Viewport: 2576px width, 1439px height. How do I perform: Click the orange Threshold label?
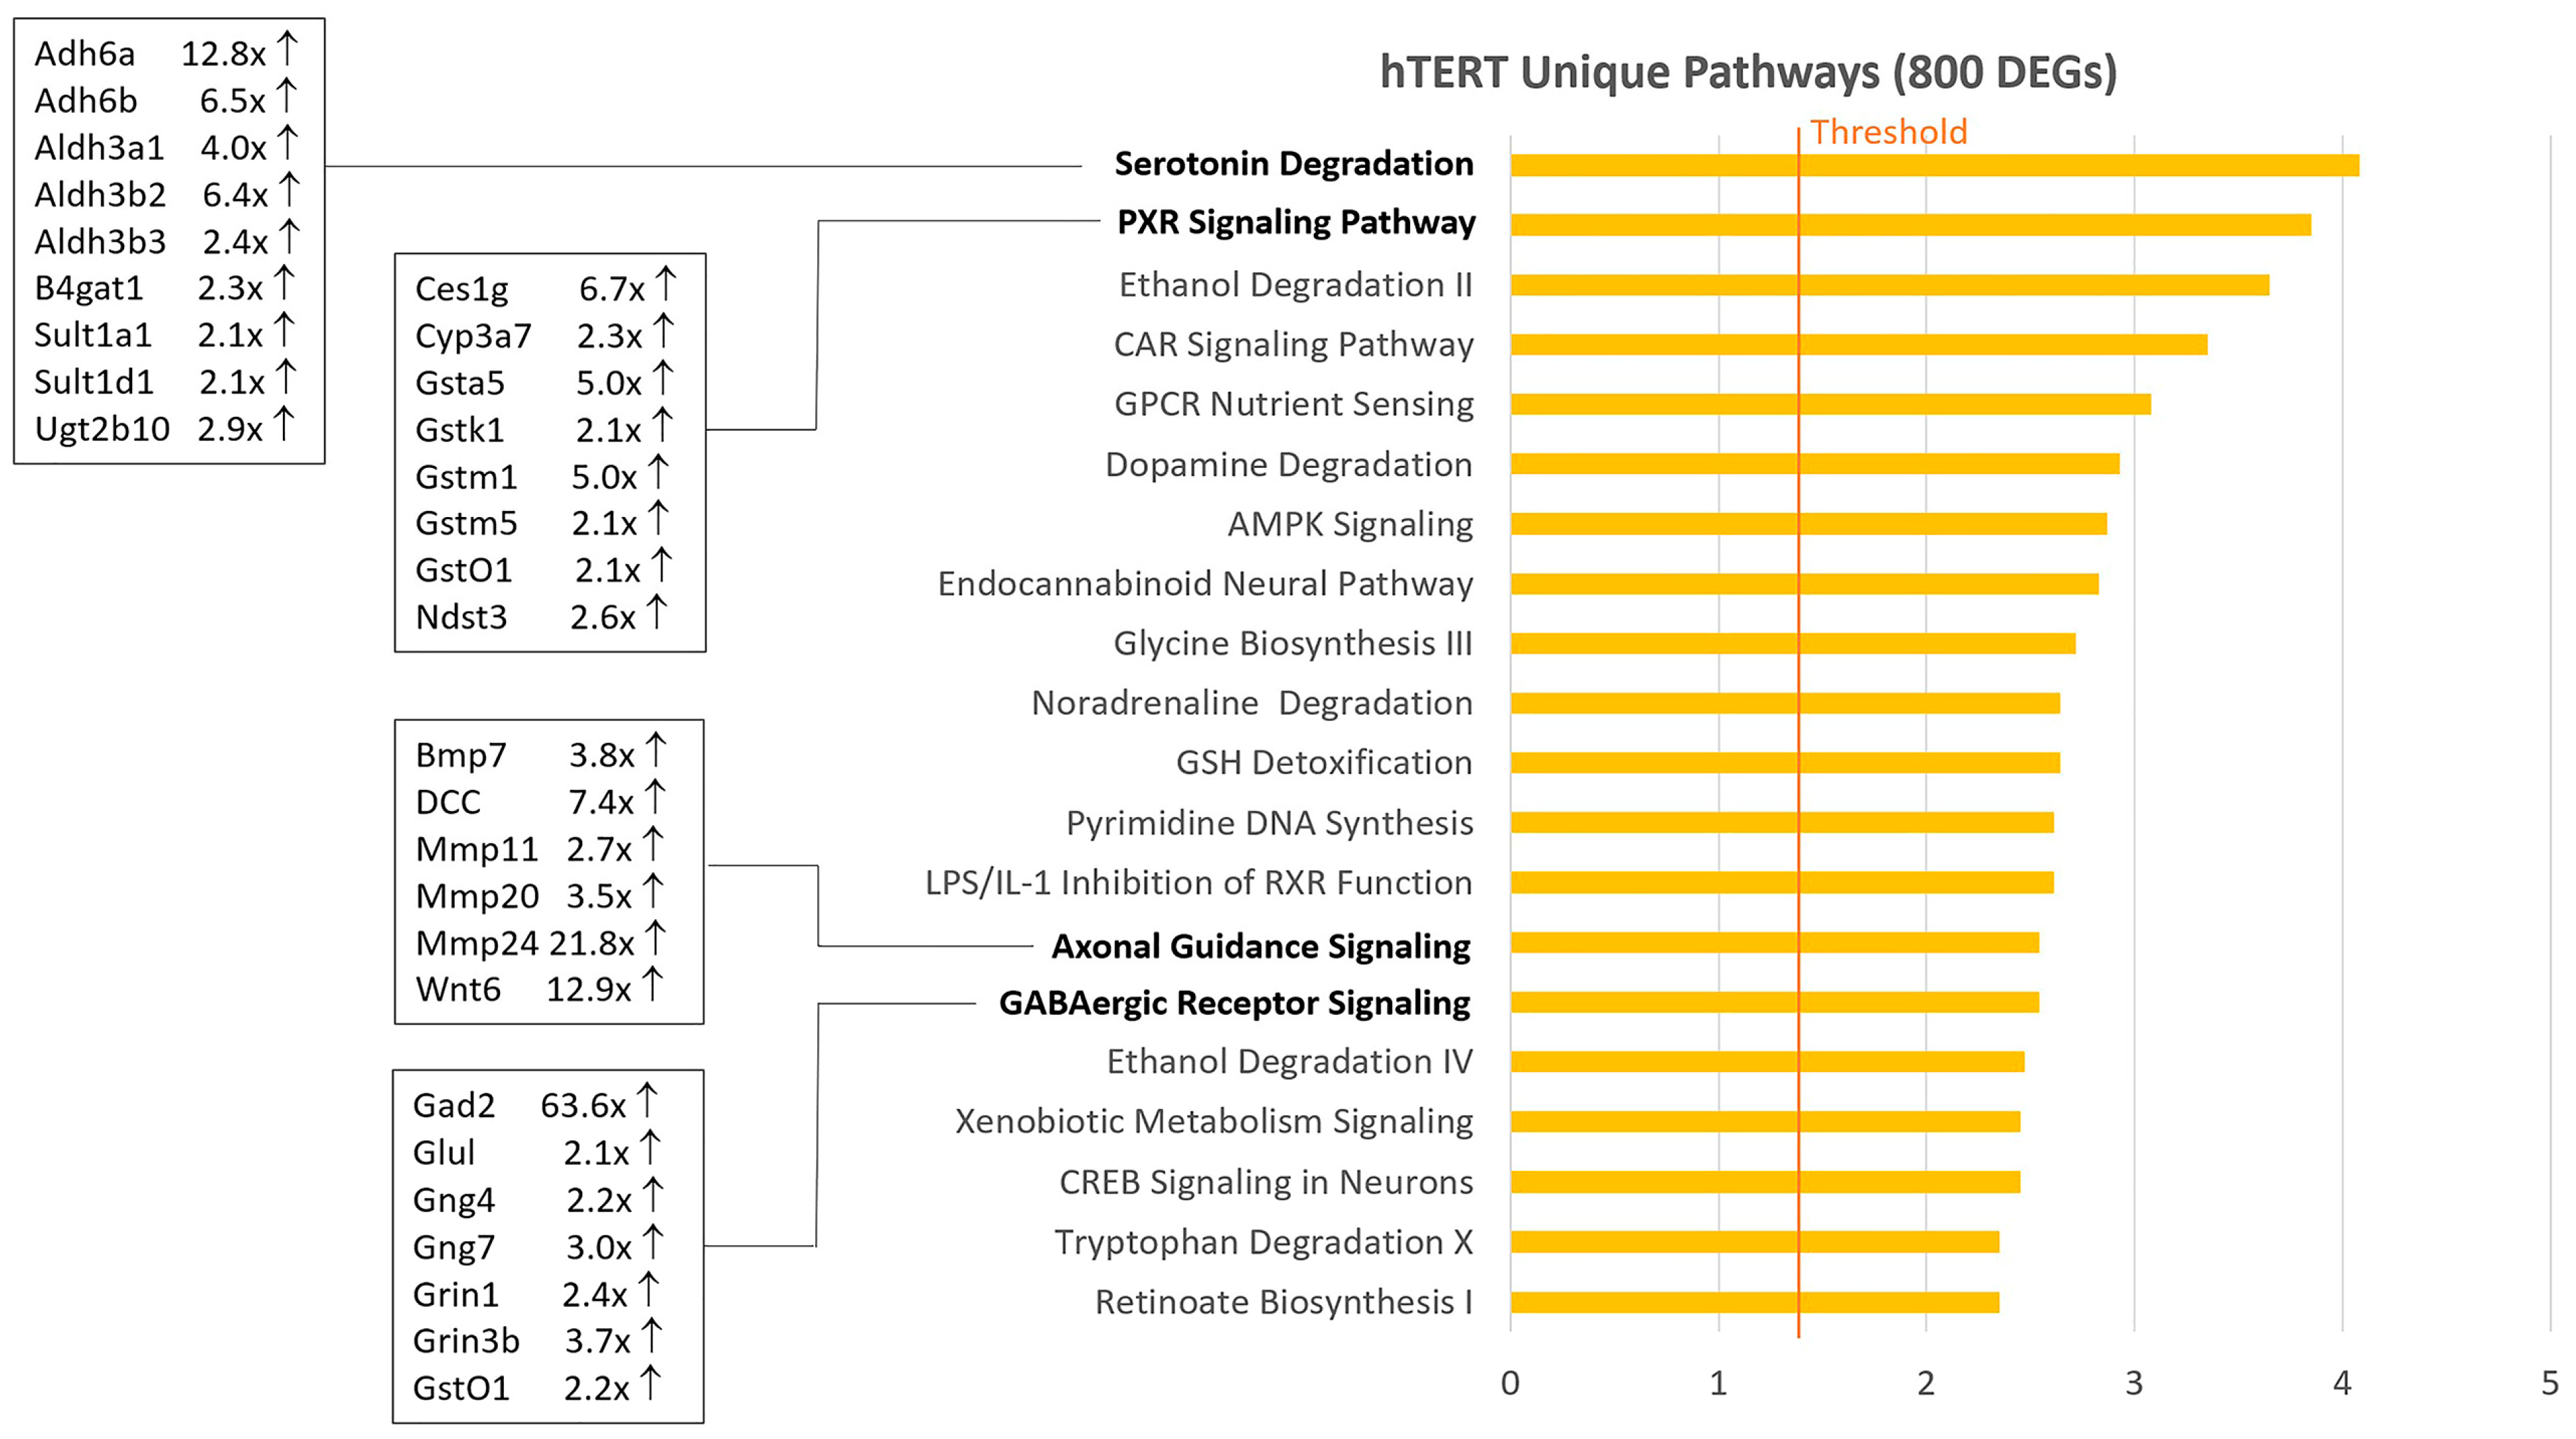point(1888,132)
